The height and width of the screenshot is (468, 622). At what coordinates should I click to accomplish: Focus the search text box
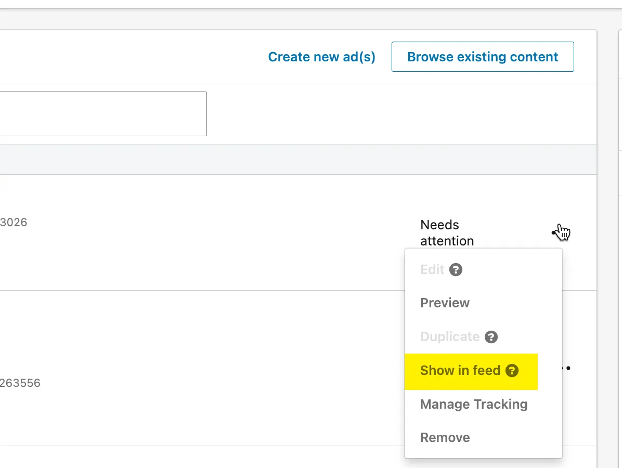click(103, 114)
